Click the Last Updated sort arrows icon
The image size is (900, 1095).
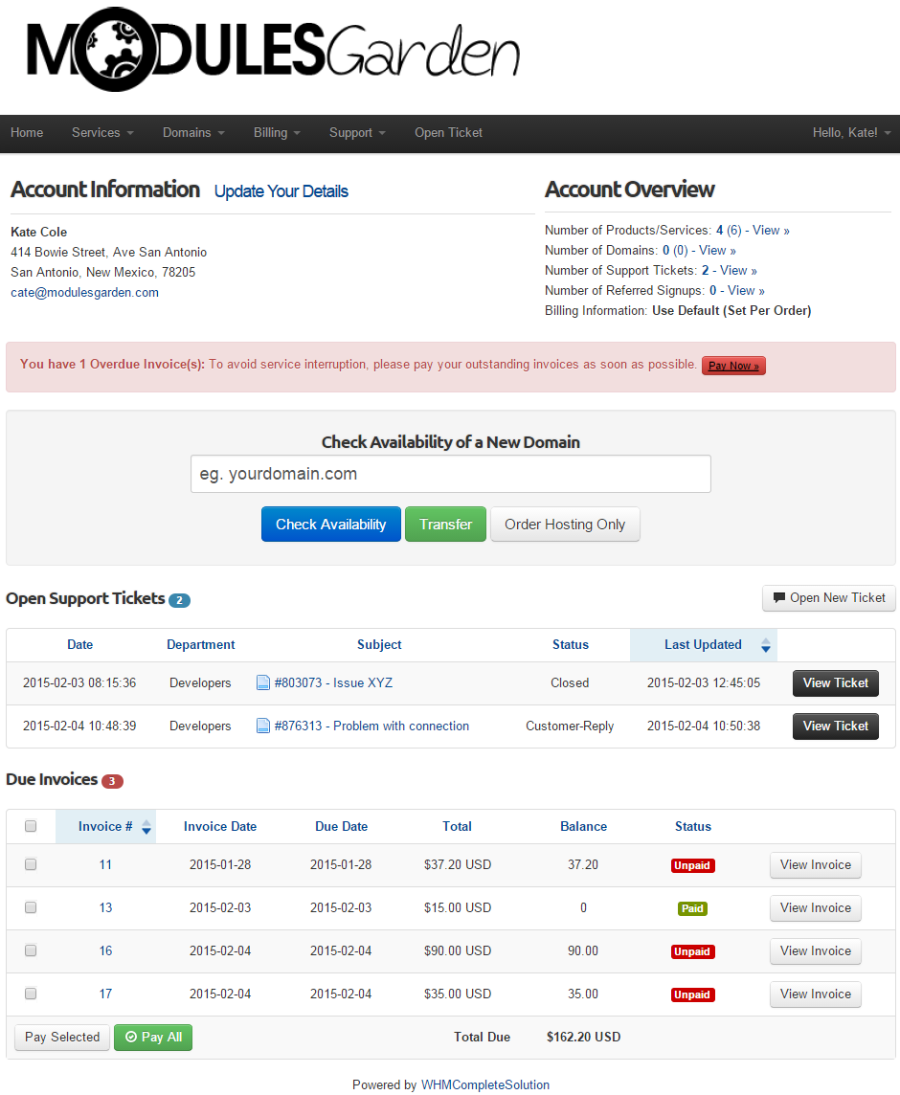click(765, 646)
